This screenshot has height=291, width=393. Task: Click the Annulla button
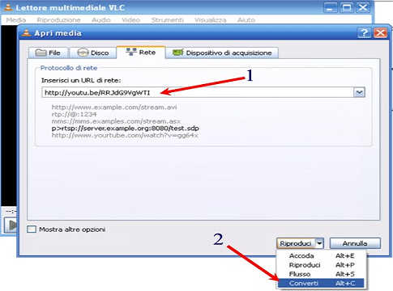355,243
